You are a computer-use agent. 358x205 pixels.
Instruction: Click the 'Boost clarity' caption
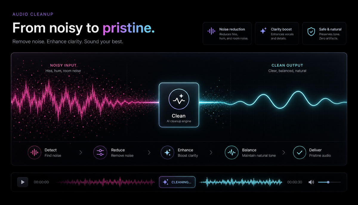[188, 156]
